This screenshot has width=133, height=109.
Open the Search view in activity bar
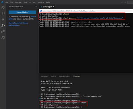(x=3, y=13)
